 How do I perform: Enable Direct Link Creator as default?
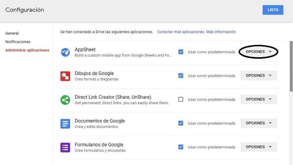(181, 99)
